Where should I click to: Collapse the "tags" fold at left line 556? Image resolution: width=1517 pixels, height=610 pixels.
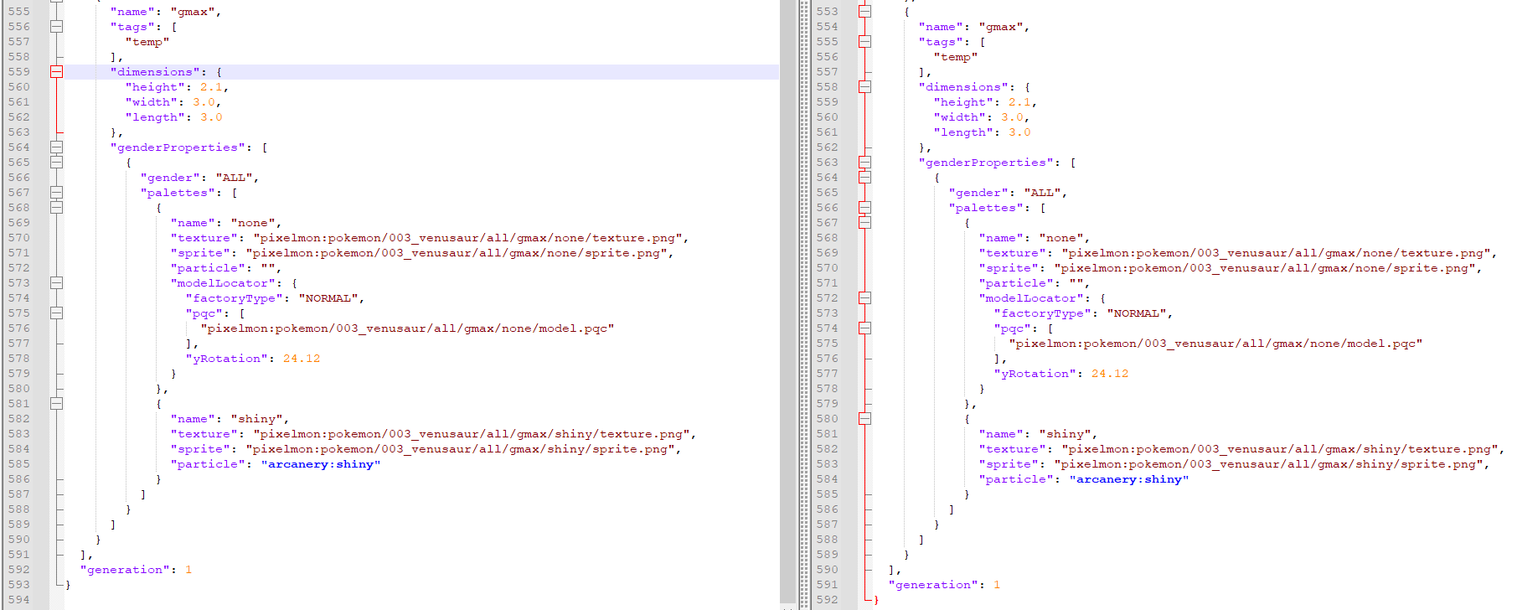pyautogui.click(x=56, y=27)
